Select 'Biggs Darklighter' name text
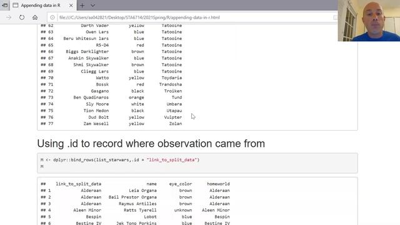 87,51
